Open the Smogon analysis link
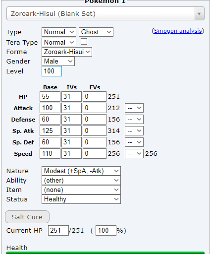This screenshot has height=254, width=210. 178,31
